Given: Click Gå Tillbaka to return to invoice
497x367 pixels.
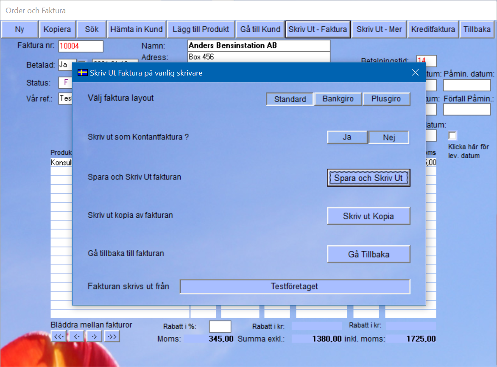Looking at the screenshot, I should click(369, 255).
